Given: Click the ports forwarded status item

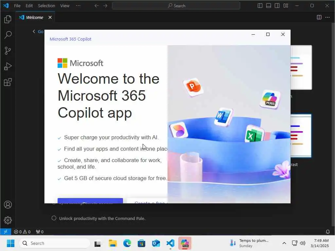Looking at the screenshot, I should (40, 232).
